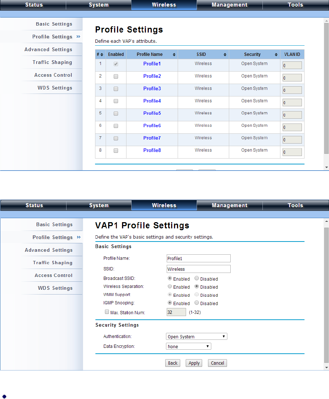
Task: Enable checkbox for Profile7 row
Action: [x=116, y=138]
